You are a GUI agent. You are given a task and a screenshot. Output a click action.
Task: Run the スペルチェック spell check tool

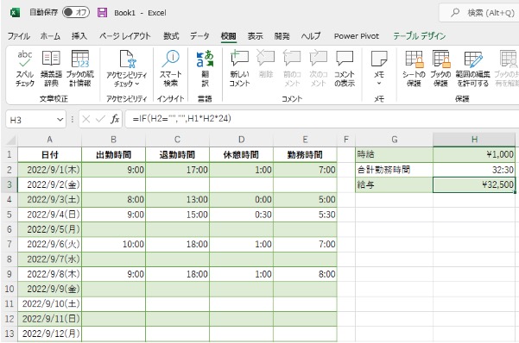(25, 69)
